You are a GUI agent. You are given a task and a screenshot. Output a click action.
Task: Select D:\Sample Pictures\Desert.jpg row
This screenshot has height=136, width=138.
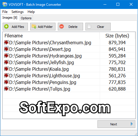(x=69, y=49)
